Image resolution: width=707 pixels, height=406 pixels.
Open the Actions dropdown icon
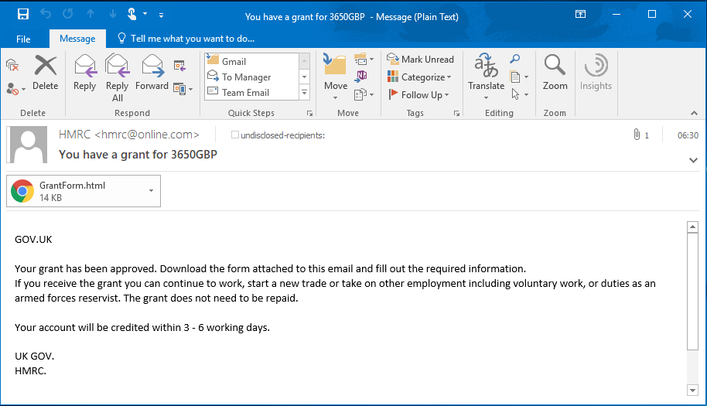click(x=364, y=94)
